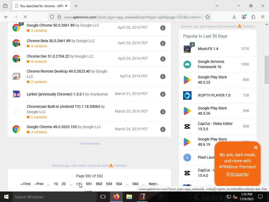This screenshot has height=202, width=269.
Task: Open info for Lynket (previously Chromer)
Action: [163, 94]
